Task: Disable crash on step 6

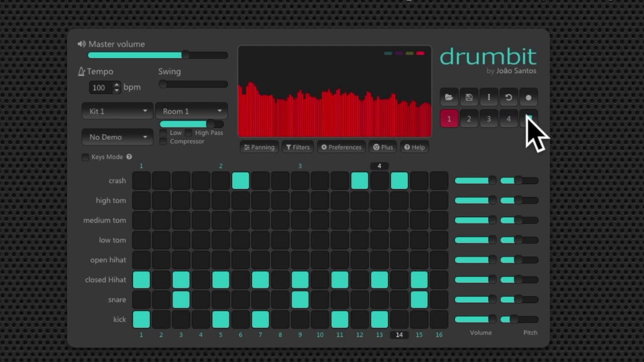Action: pyautogui.click(x=240, y=180)
